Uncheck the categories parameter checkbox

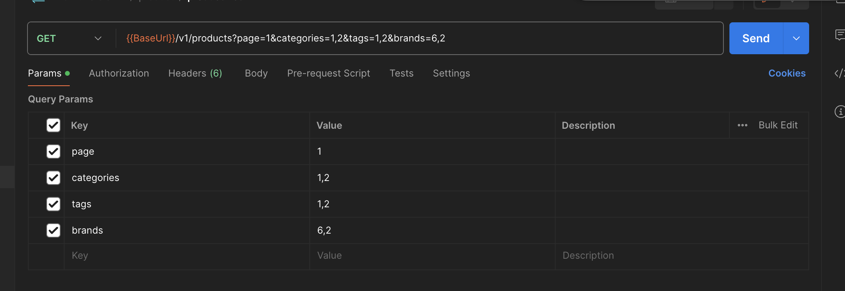[x=53, y=178]
